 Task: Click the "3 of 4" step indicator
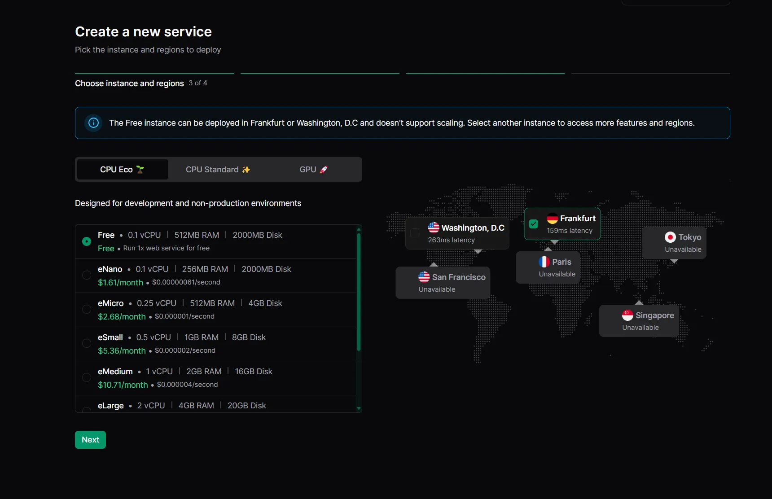click(x=198, y=83)
